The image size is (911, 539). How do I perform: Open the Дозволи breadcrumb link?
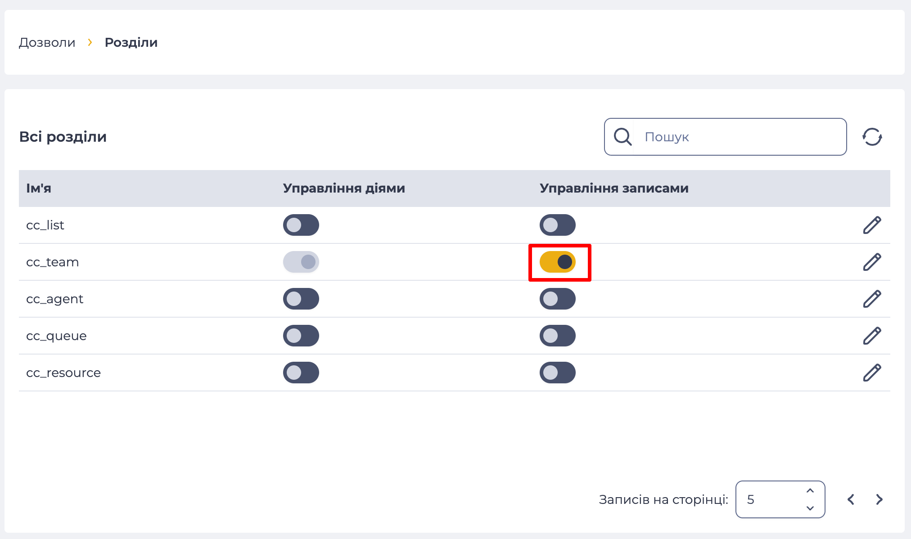tap(47, 42)
